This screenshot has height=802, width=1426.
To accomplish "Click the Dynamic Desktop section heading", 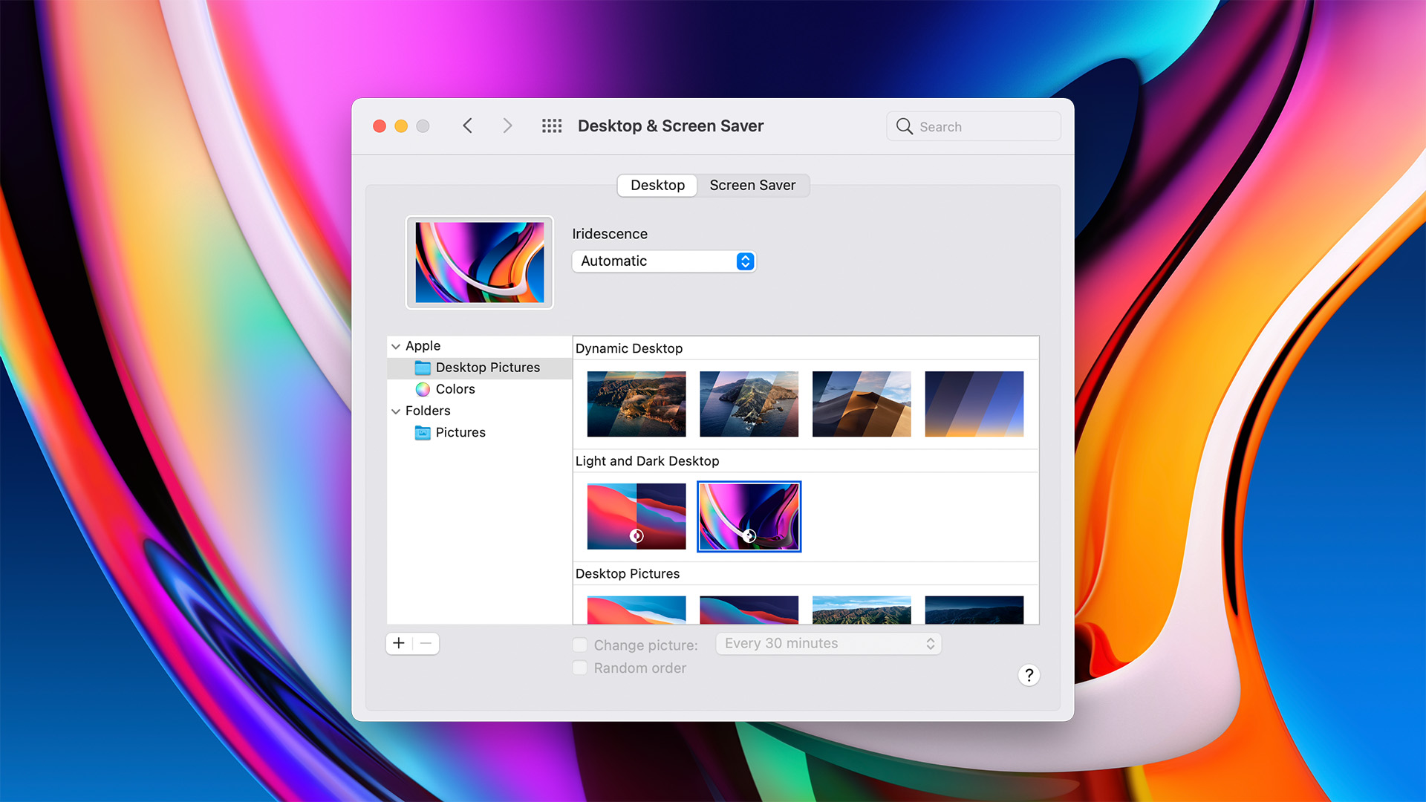I will click(629, 348).
